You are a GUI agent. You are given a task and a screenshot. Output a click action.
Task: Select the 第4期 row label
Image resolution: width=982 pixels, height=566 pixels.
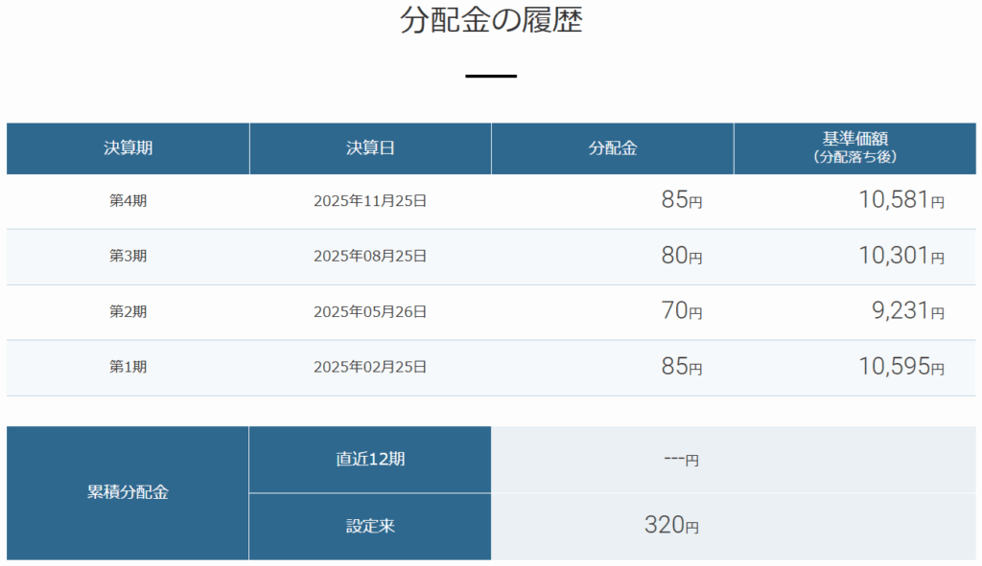(x=128, y=201)
